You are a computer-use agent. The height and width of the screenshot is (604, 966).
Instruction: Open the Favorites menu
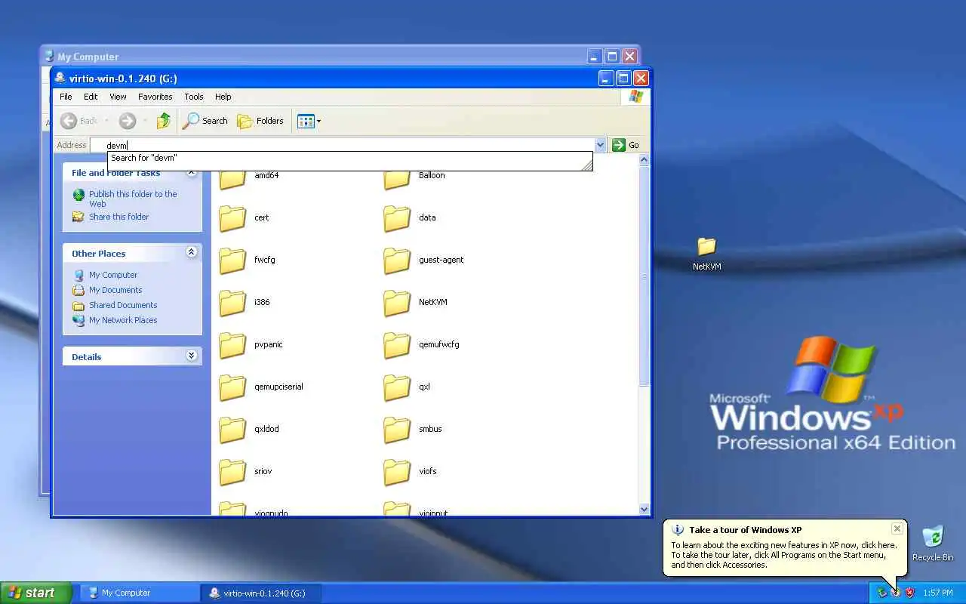pos(155,97)
